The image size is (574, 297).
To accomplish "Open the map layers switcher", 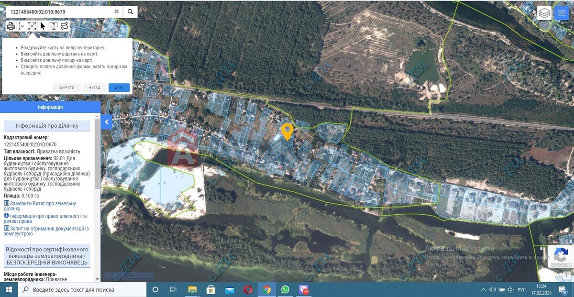I will click(x=544, y=13).
